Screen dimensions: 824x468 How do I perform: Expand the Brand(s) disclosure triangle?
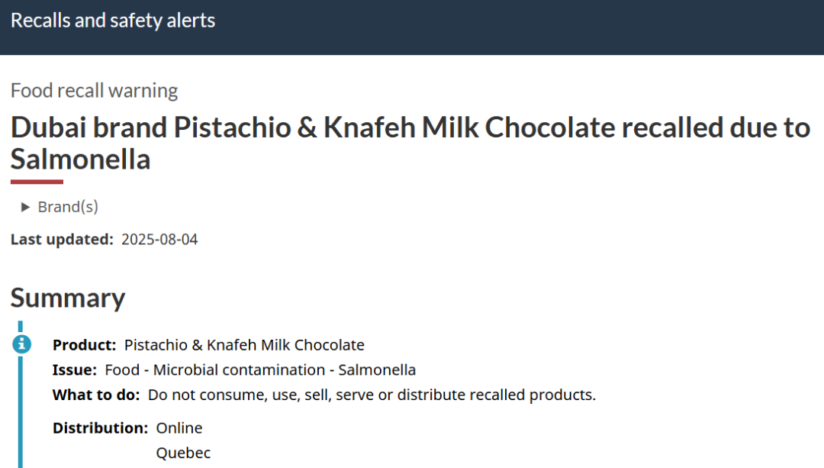coord(24,207)
